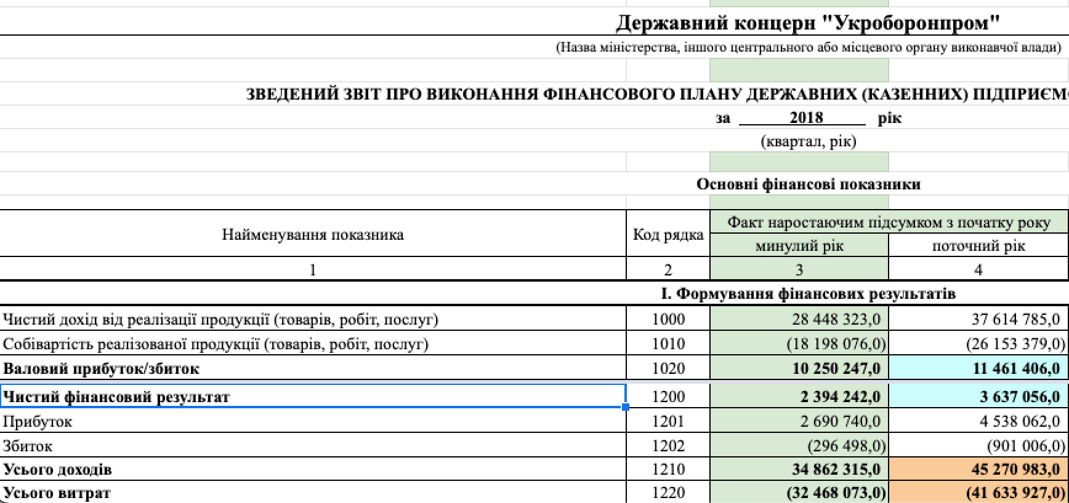Click the "Чистий фінансовий результат" selected cell

click(313, 397)
